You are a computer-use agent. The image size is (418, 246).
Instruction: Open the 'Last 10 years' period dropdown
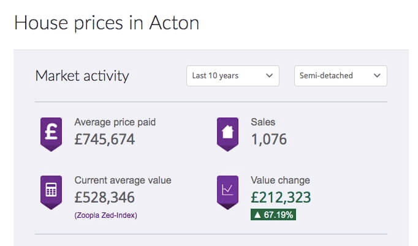(232, 76)
